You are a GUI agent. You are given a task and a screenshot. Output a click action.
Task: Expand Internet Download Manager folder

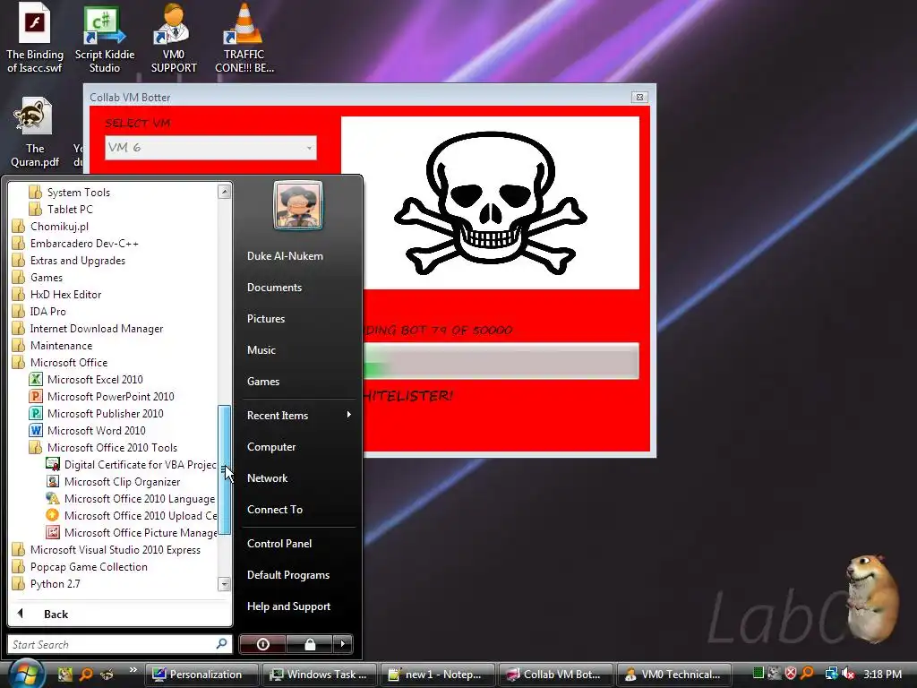click(88, 329)
